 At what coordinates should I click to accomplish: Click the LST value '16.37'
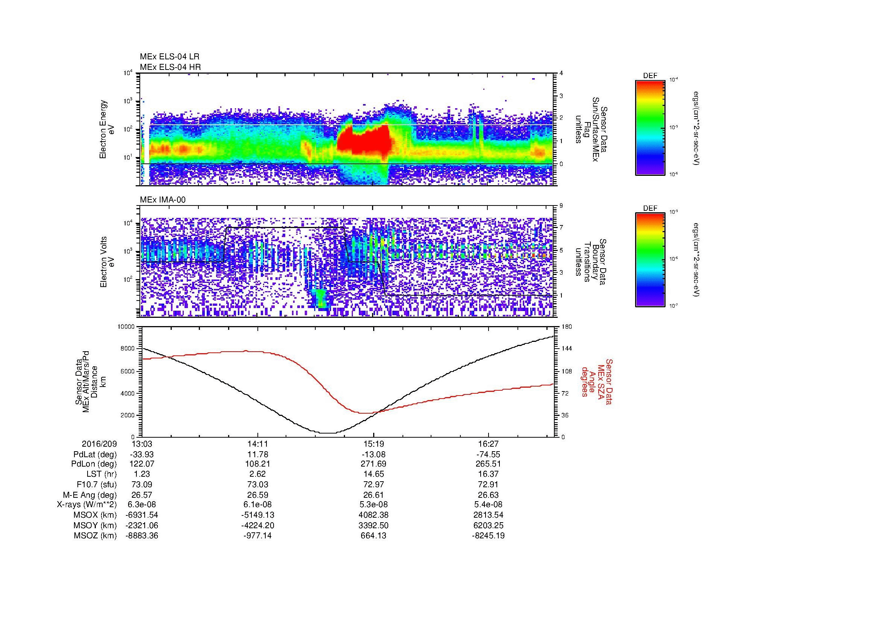point(489,474)
